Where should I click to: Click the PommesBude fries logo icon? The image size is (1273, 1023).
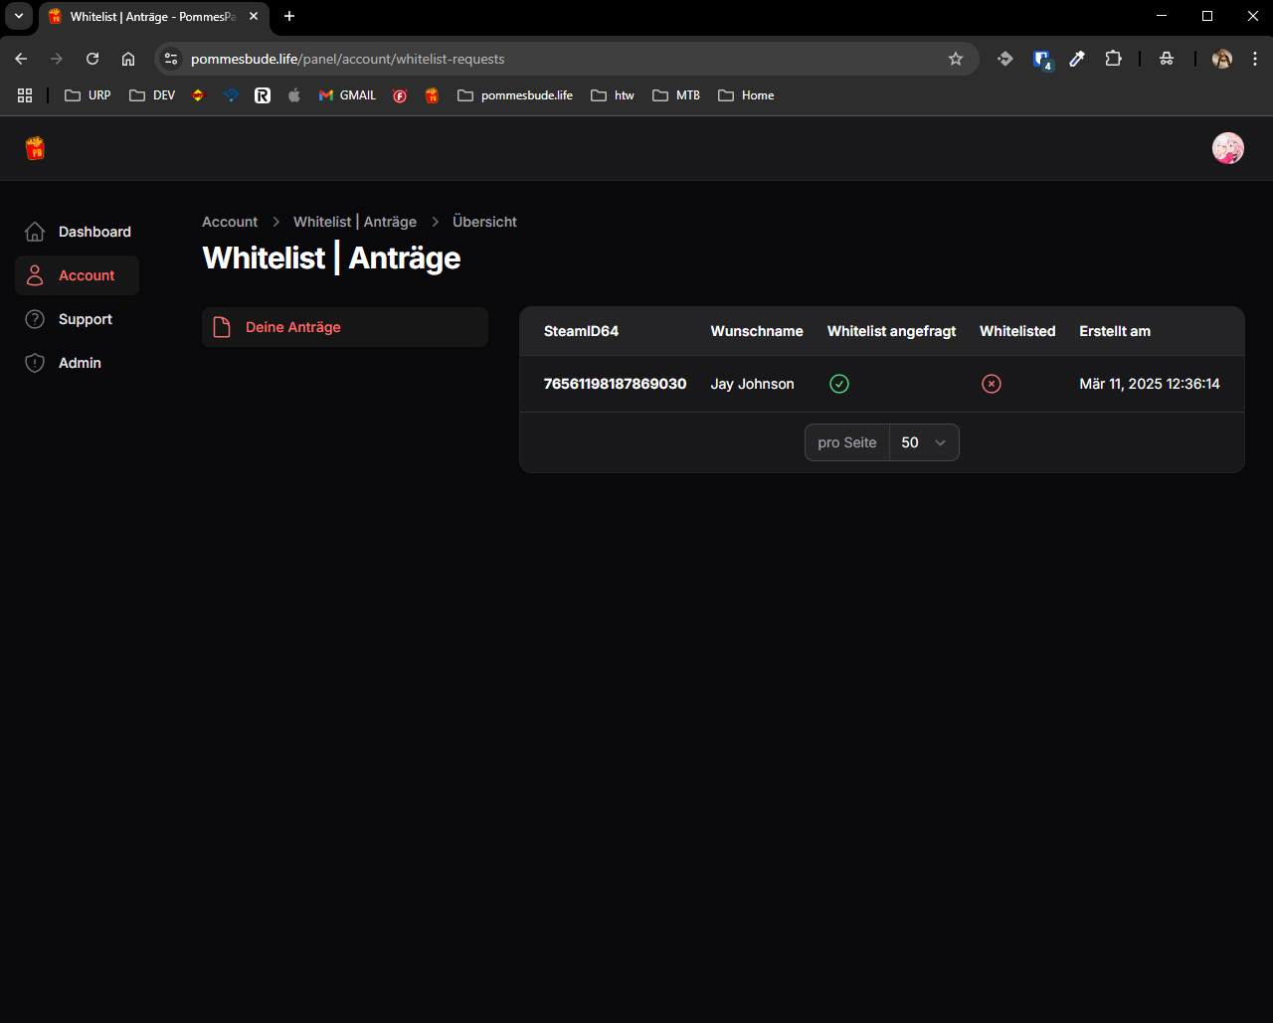click(35, 148)
